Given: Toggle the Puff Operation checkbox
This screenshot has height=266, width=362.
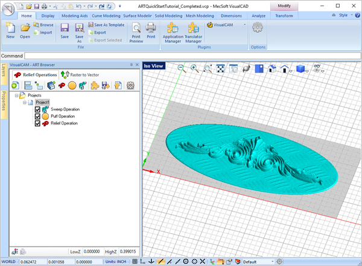Looking at the screenshot, I should click(x=38, y=116).
